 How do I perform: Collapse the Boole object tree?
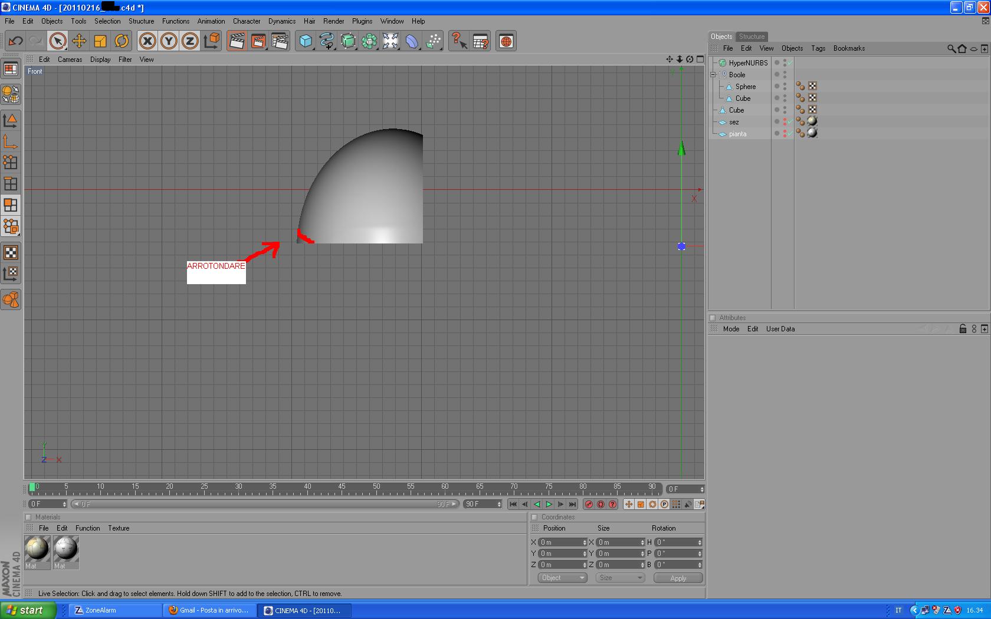713,75
